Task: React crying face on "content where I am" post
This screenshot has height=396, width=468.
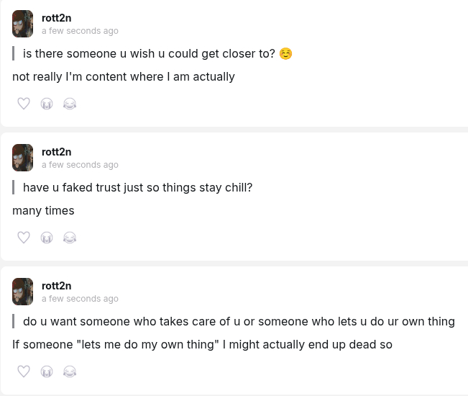Action: tap(47, 104)
